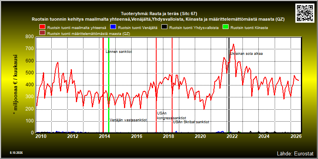Click x-axis year 2022
The width and height of the screenshot is (318, 159).
click(x=232, y=136)
